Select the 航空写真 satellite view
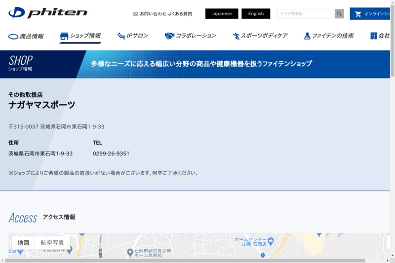The height and width of the screenshot is (263, 395). (52, 243)
